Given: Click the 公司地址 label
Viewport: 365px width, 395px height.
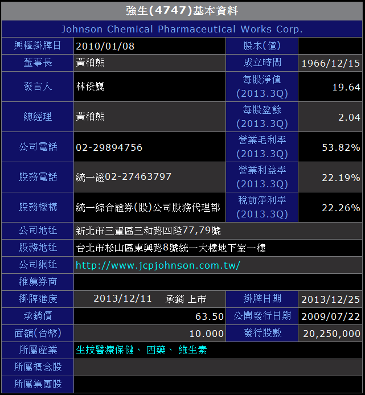Looking at the screenshot, I should [x=38, y=231].
